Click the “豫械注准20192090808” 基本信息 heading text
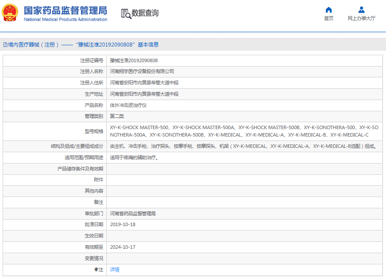 117,45
